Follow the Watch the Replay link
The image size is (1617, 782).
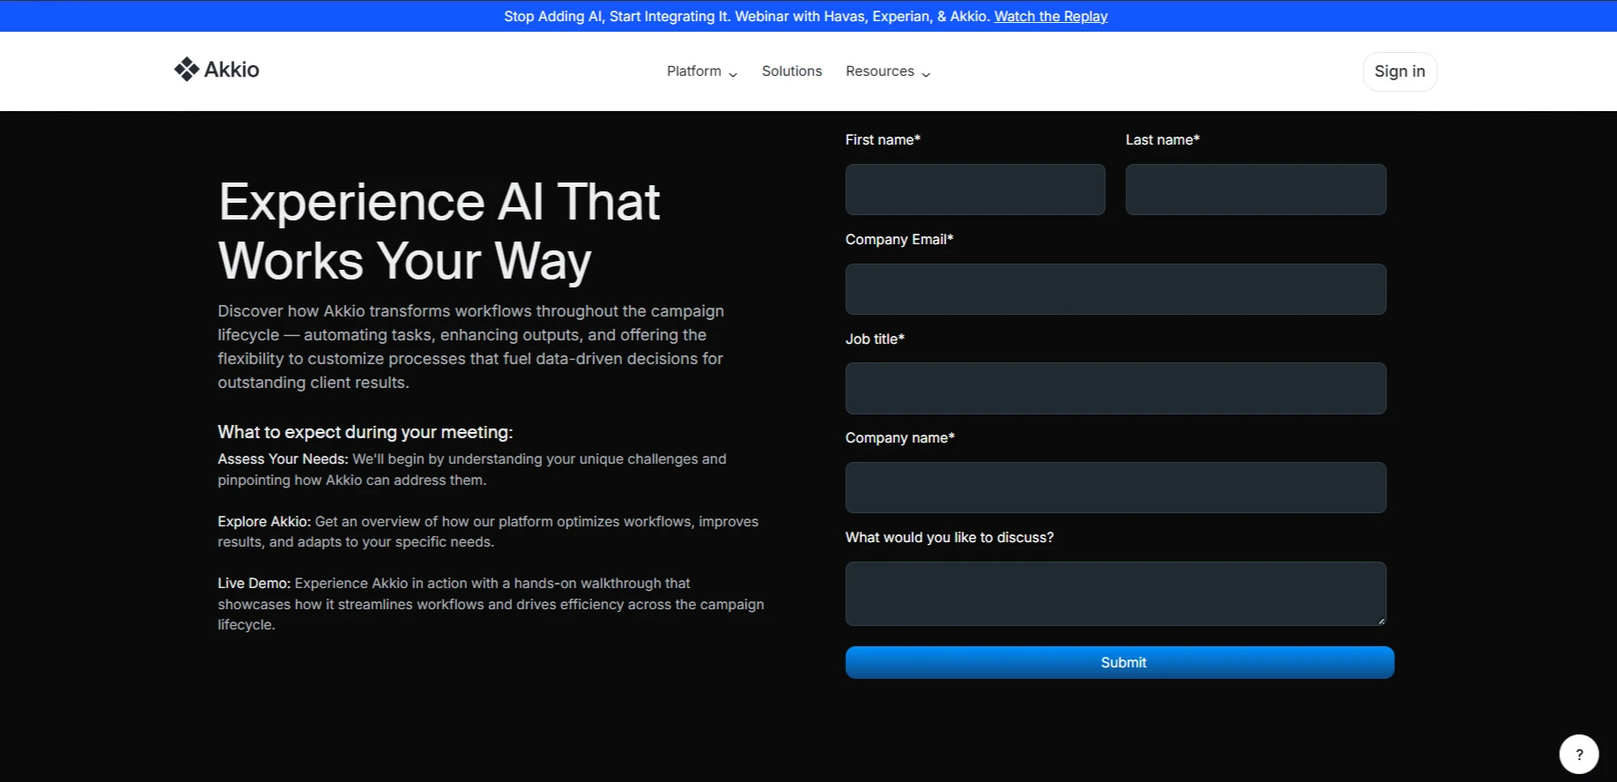click(x=1050, y=16)
